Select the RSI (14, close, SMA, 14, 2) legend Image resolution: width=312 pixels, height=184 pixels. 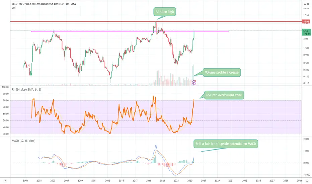point(26,90)
